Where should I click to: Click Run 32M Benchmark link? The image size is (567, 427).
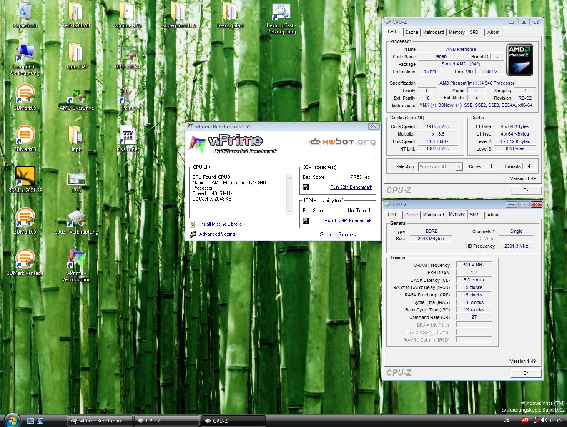click(x=351, y=187)
